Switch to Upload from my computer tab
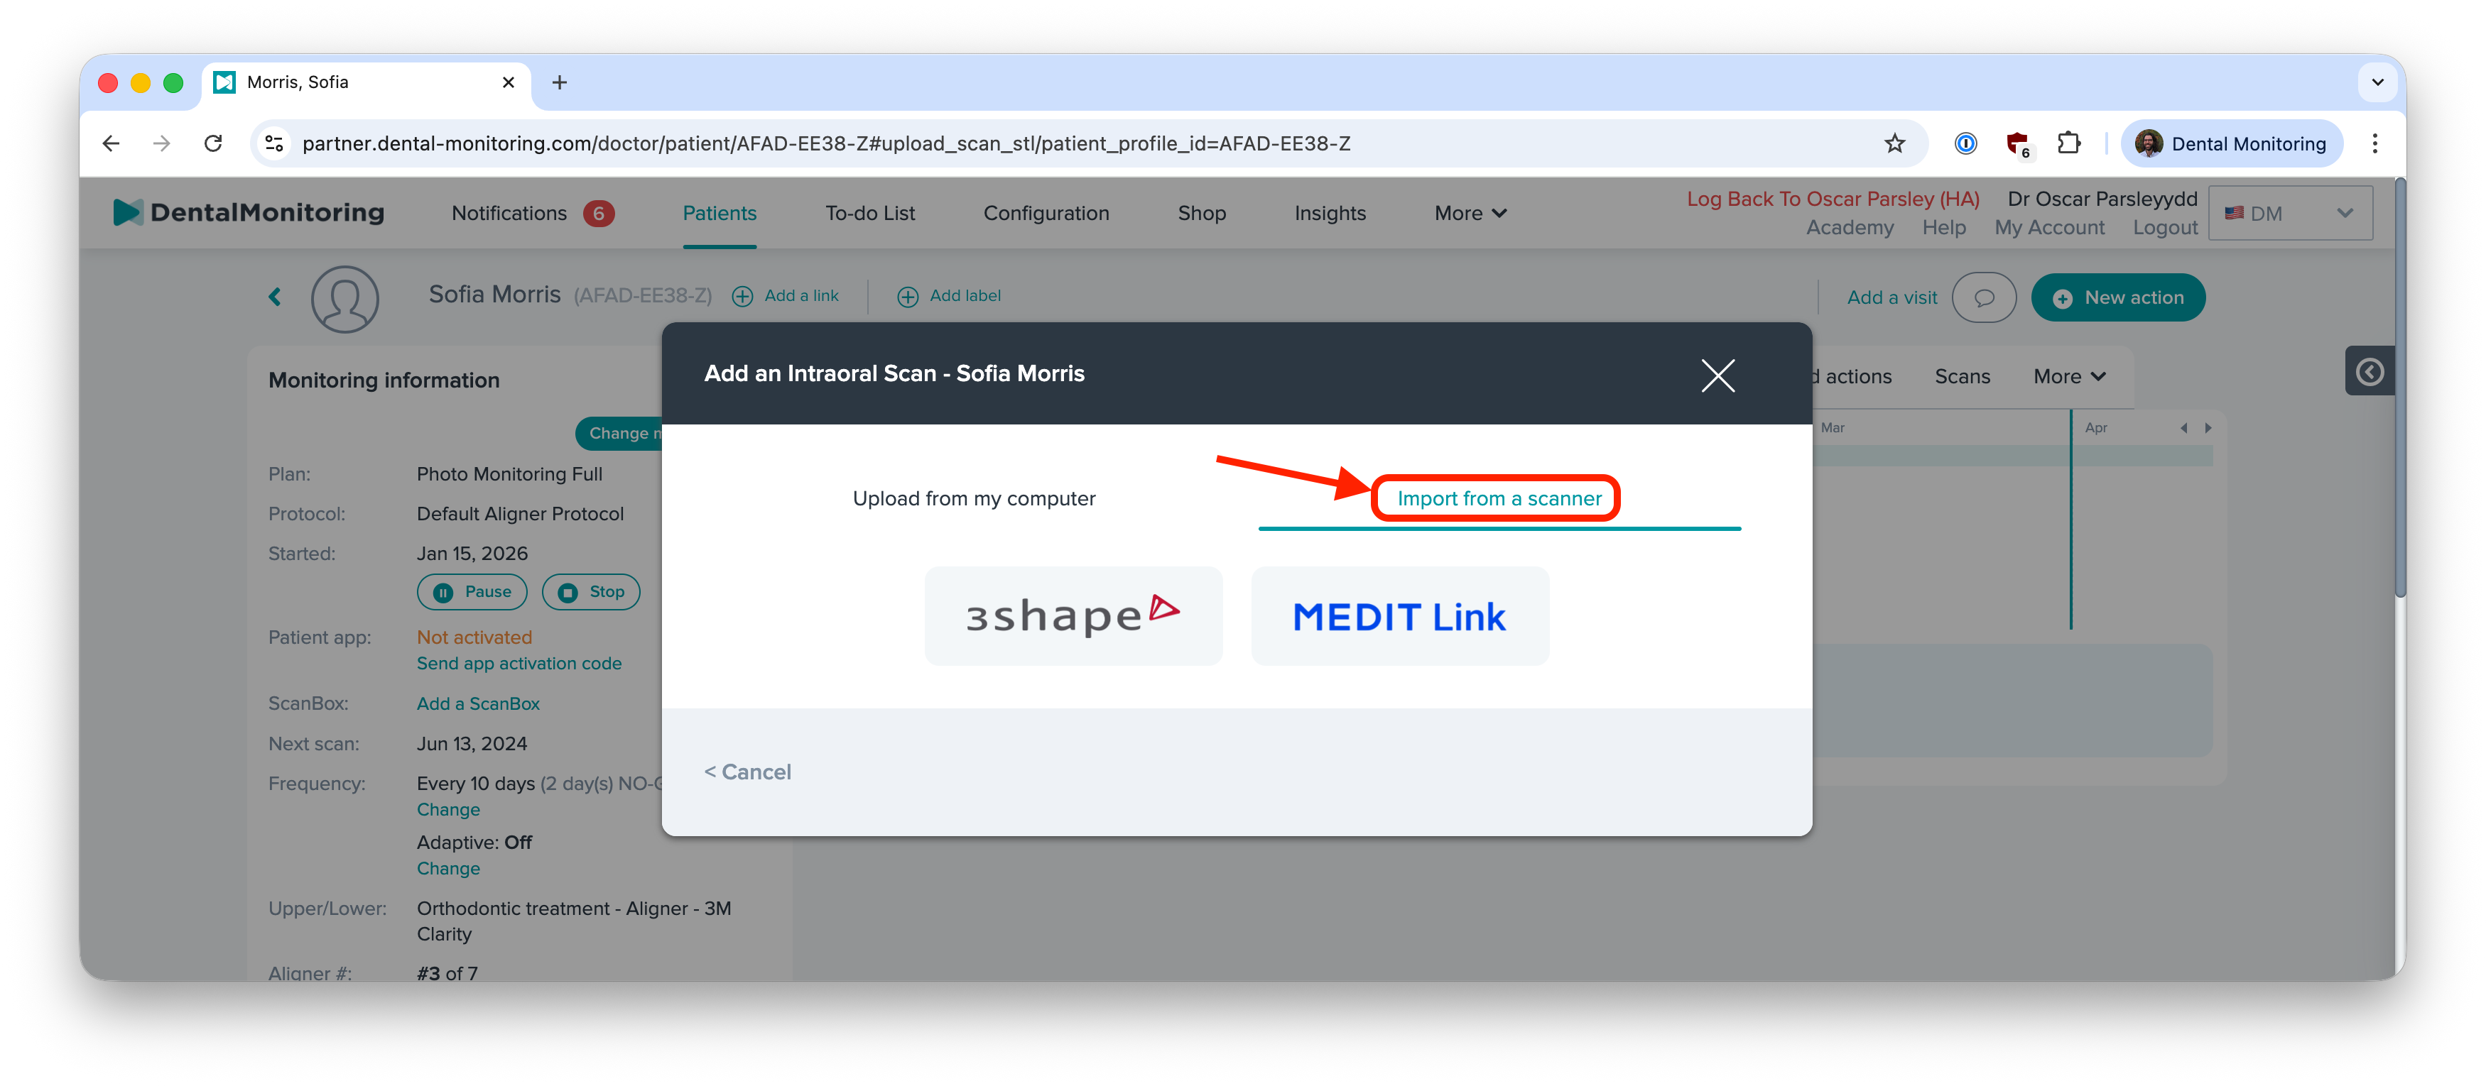This screenshot has width=2486, height=1086. tap(974, 498)
